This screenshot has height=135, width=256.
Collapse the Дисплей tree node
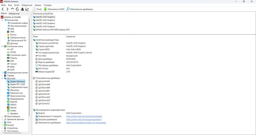tap(2, 78)
